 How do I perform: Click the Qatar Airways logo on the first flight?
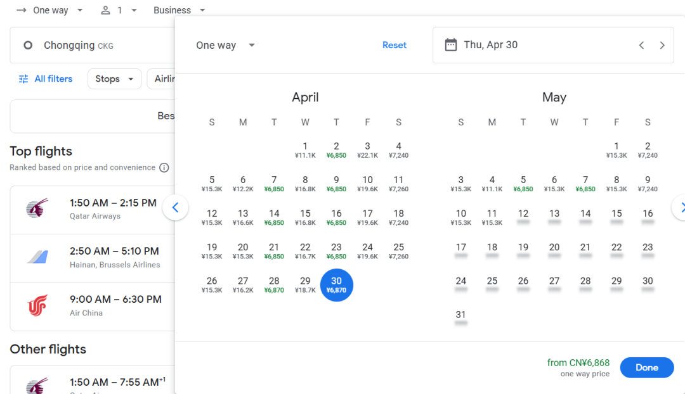[37, 208]
